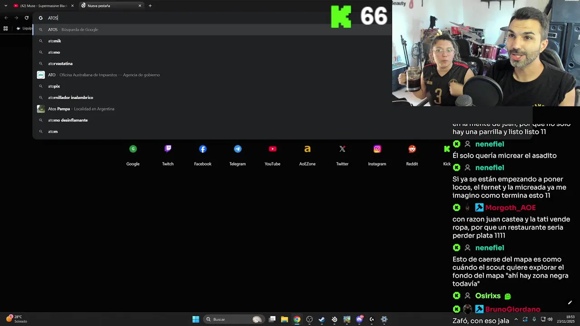Open Discord from the taskbar
The width and height of the screenshot is (580, 326).
[359, 319]
